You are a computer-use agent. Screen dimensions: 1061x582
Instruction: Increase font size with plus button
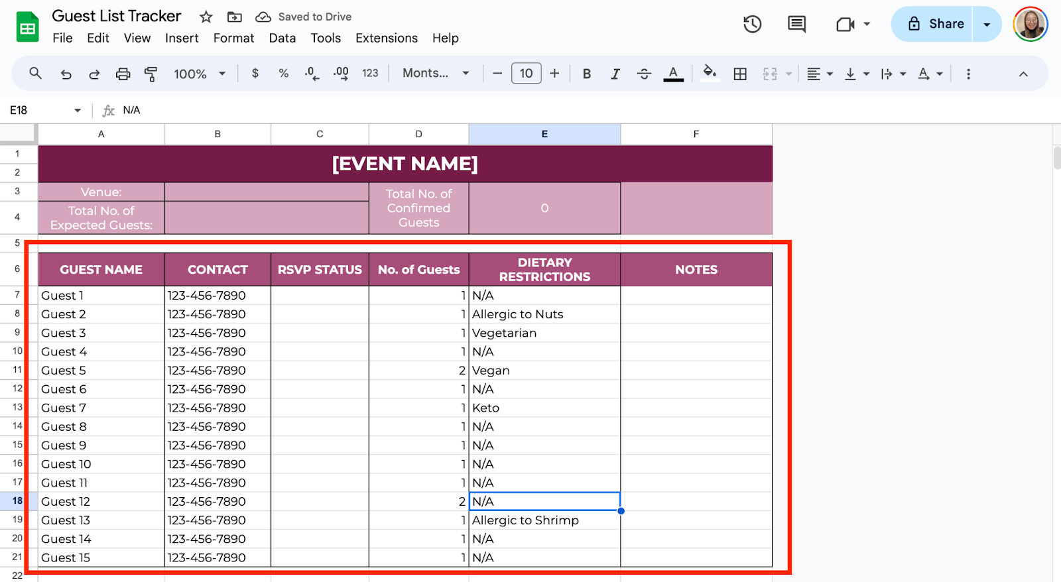point(554,74)
